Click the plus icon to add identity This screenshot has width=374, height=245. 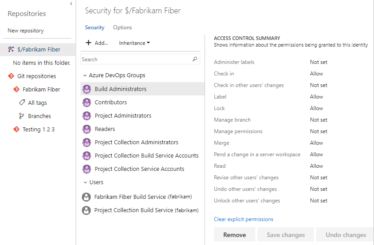(x=88, y=43)
